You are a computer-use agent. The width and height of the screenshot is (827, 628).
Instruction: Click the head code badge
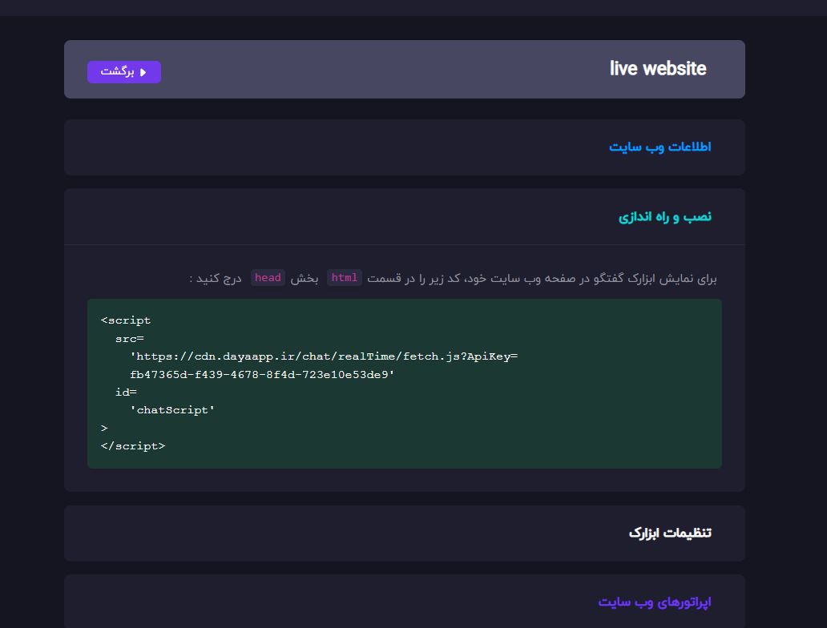pos(268,278)
